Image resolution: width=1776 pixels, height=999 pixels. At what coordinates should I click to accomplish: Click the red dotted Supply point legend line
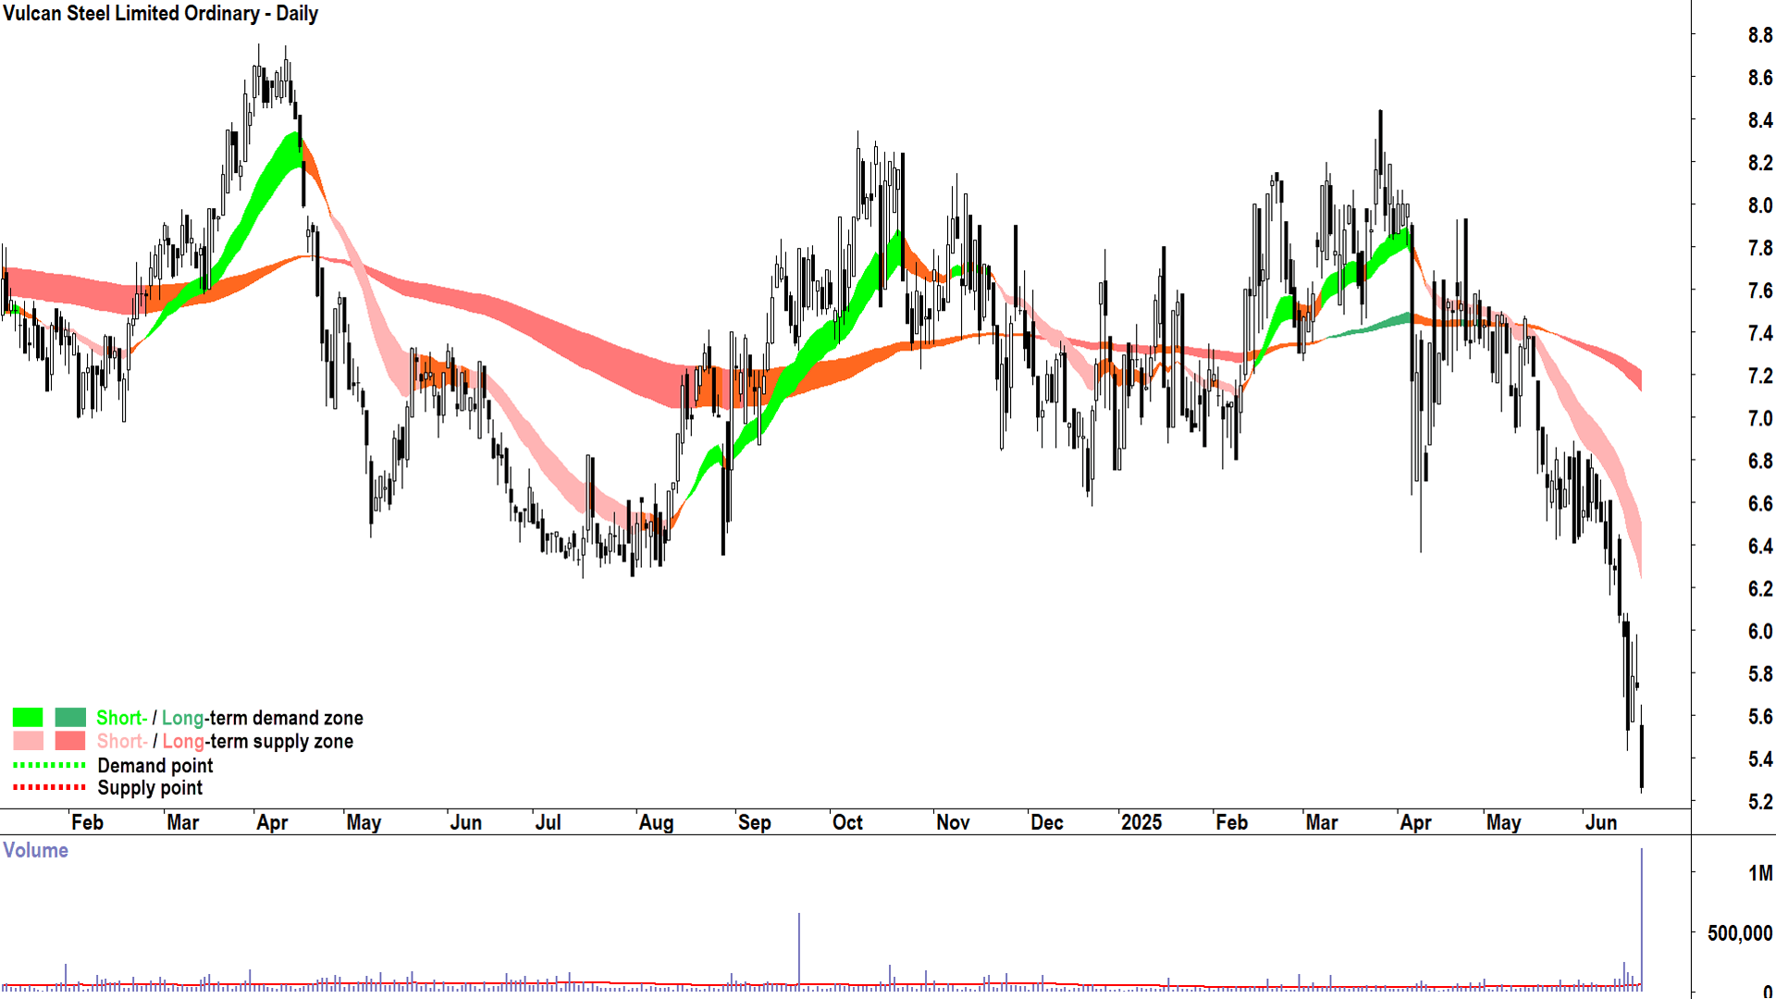[x=49, y=787]
